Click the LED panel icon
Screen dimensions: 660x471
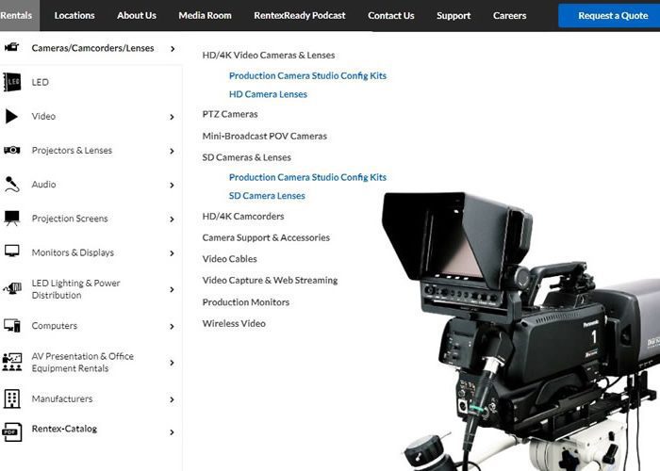point(11,82)
